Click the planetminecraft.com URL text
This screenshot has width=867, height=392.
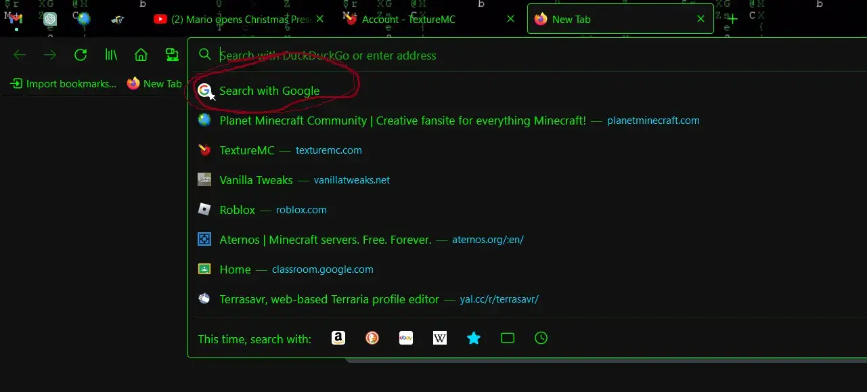(x=653, y=121)
